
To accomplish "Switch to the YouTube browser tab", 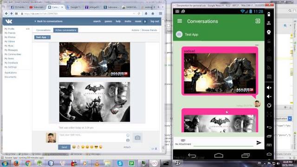I will pyautogui.click(x=37, y=7).
